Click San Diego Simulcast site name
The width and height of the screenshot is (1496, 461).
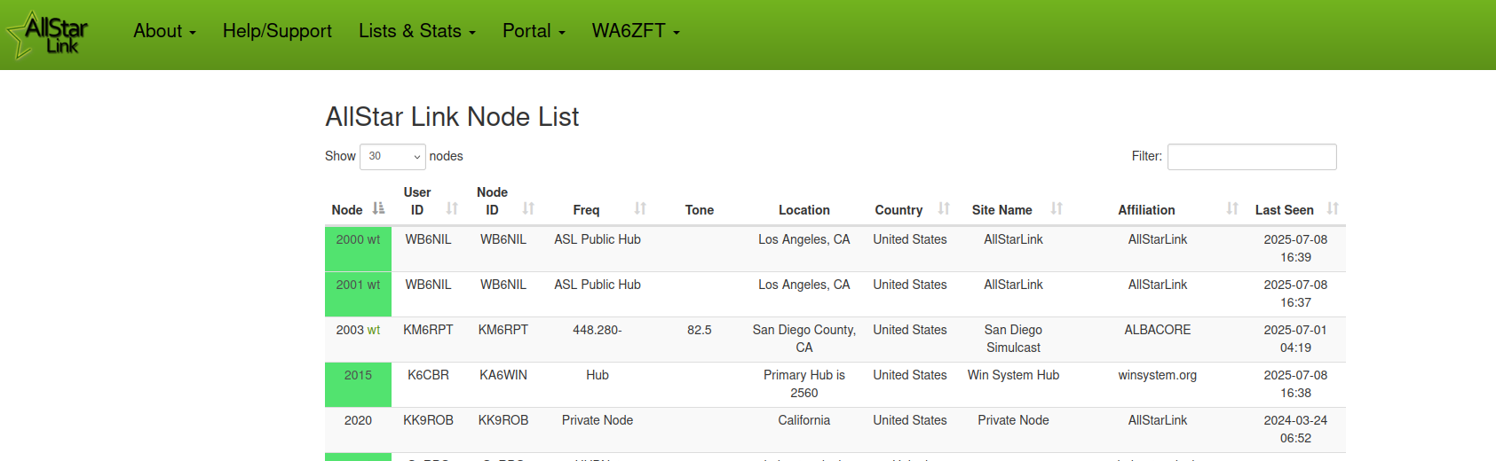click(1013, 339)
